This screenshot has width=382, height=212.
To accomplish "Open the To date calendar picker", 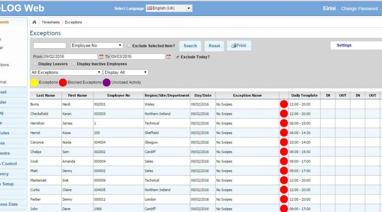I will tap(169, 57).
